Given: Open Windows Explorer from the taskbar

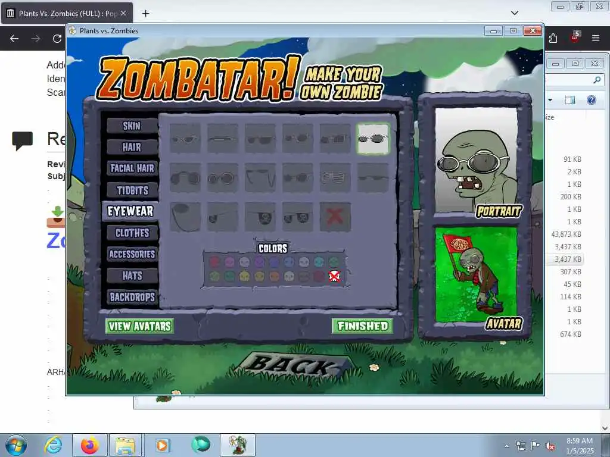Looking at the screenshot, I should (125, 445).
